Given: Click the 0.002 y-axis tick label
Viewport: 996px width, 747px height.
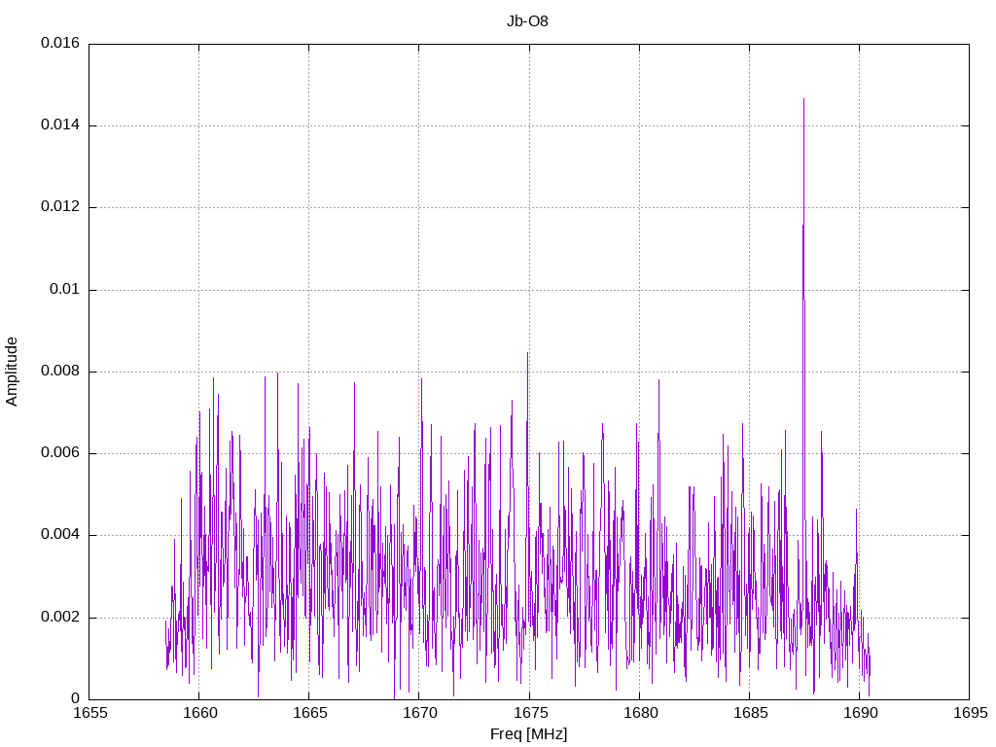Looking at the screenshot, I should (x=60, y=618).
